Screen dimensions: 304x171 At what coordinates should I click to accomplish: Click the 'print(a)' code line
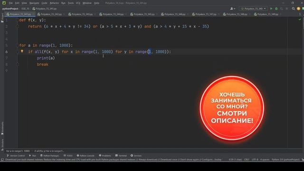(x=46, y=58)
